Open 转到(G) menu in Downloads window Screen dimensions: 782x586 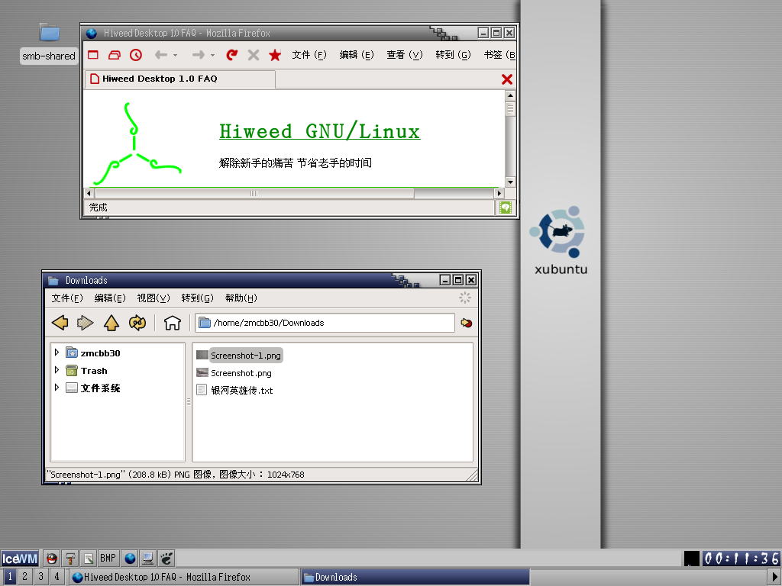198,298
